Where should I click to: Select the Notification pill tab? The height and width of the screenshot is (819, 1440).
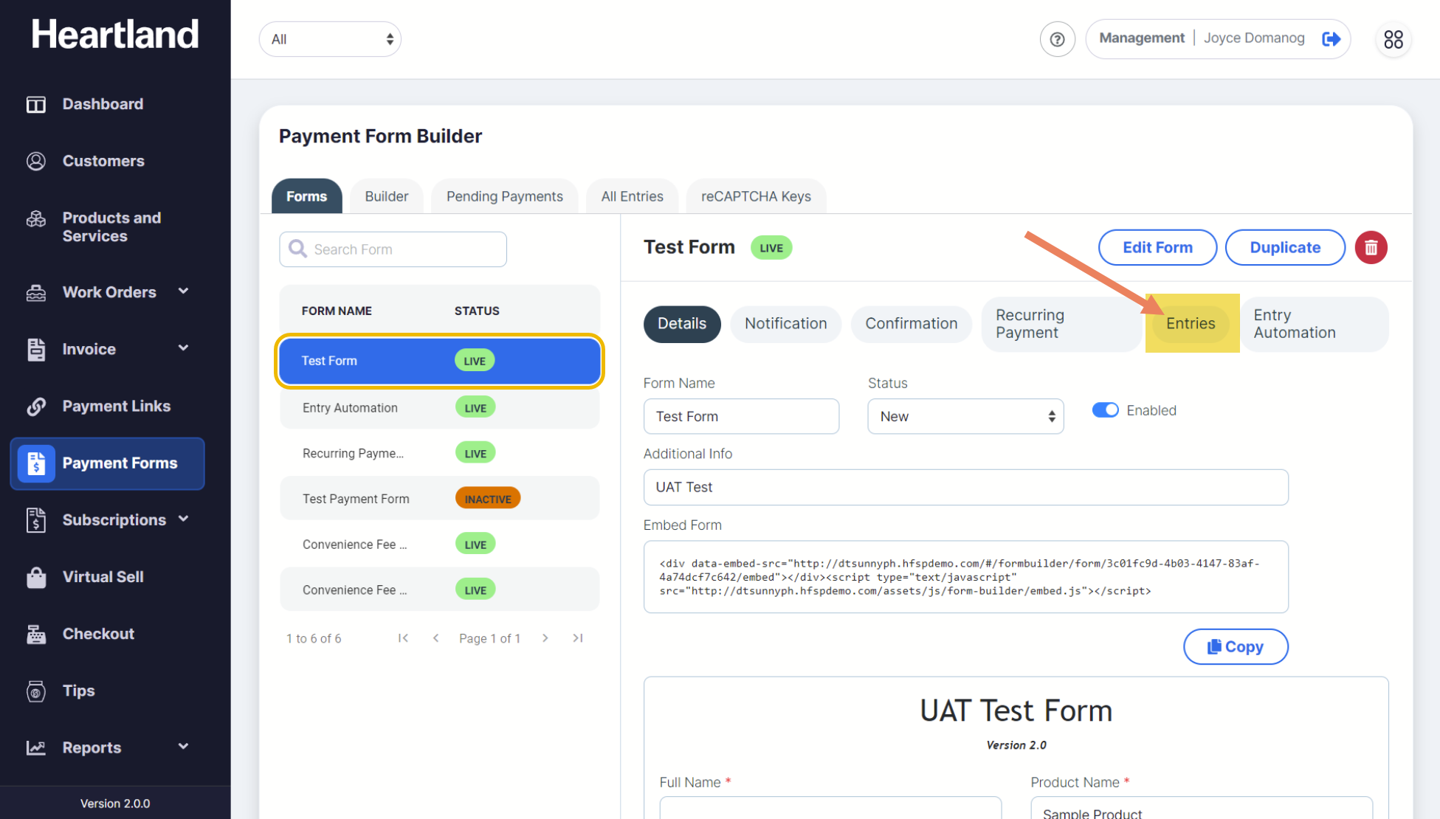pos(785,324)
